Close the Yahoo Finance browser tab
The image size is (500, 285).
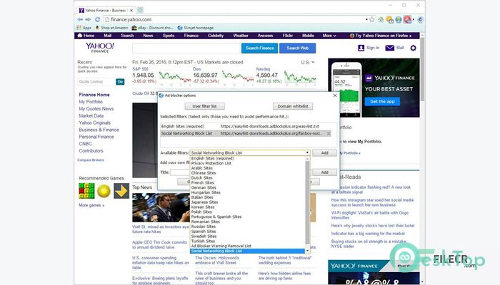(131, 11)
